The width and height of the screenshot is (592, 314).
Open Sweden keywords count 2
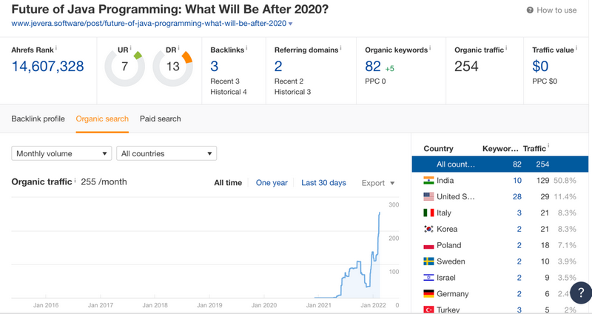click(x=519, y=261)
